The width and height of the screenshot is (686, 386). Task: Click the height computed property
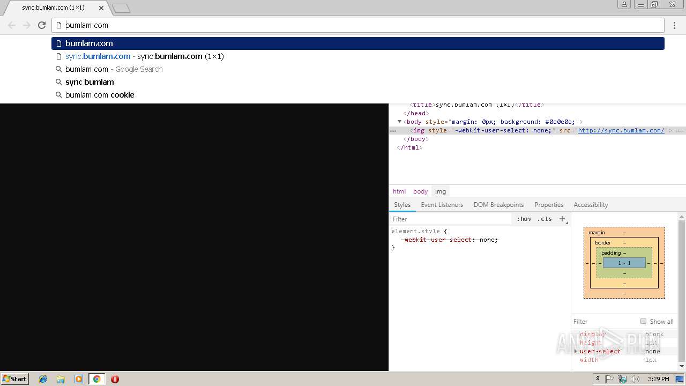click(591, 343)
